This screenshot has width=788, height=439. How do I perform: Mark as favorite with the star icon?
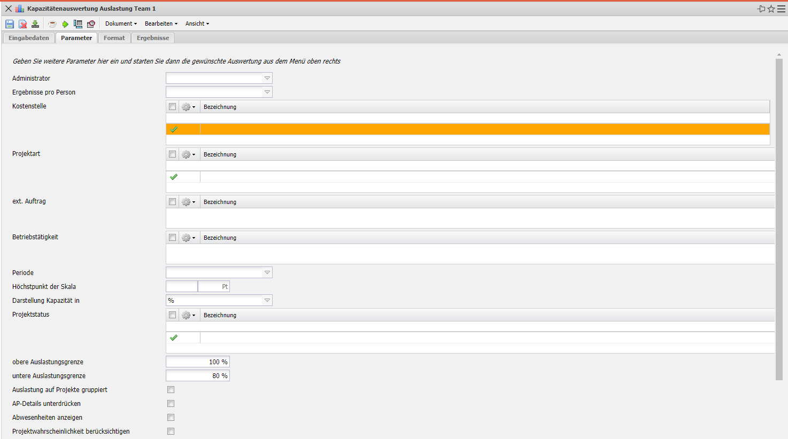click(x=771, y=9)
